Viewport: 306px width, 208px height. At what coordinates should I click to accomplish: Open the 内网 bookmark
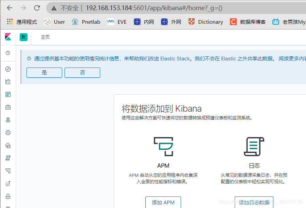(x=144, y=22)
